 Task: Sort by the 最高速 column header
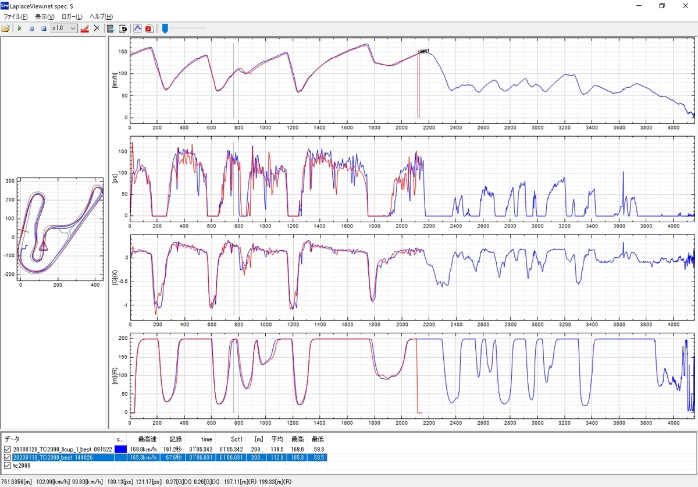[144, 439]
